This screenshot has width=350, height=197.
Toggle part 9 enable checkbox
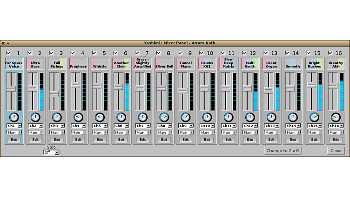[x=180, y=53]
